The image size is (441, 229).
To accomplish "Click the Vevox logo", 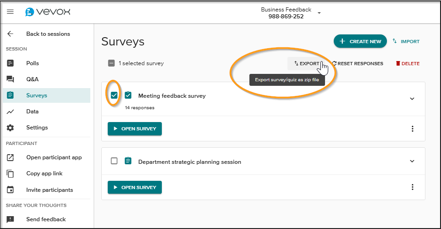I will pyautogui.click(x=48, y=12).
